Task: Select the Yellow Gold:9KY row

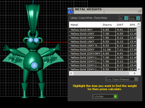Action: click(103, 30)
